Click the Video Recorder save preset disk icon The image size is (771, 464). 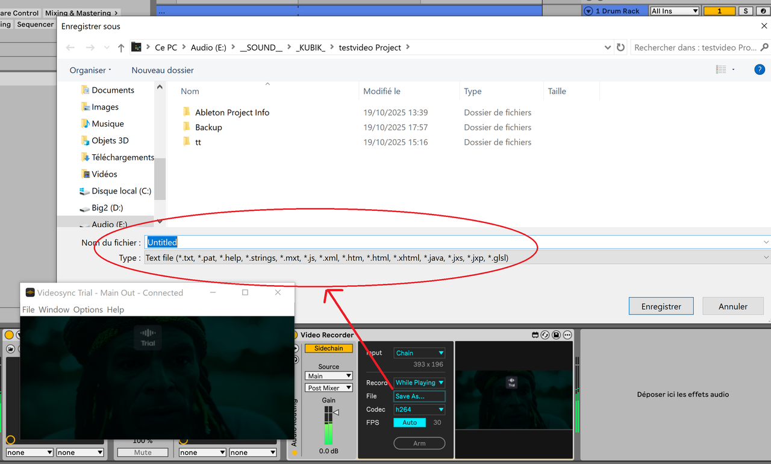557,335
